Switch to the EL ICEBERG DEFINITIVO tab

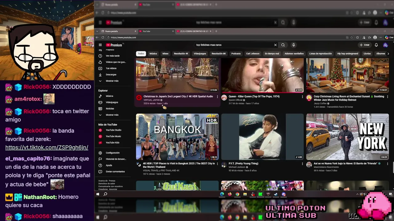[193, 31]
